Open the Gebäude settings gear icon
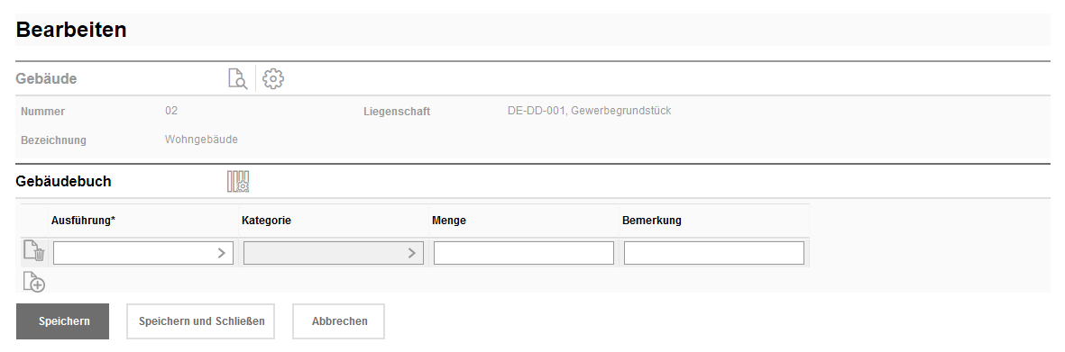 273,78
